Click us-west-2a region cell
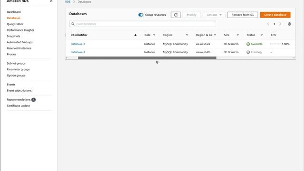This screenshot has height=171, width=304. pos(203,44)
